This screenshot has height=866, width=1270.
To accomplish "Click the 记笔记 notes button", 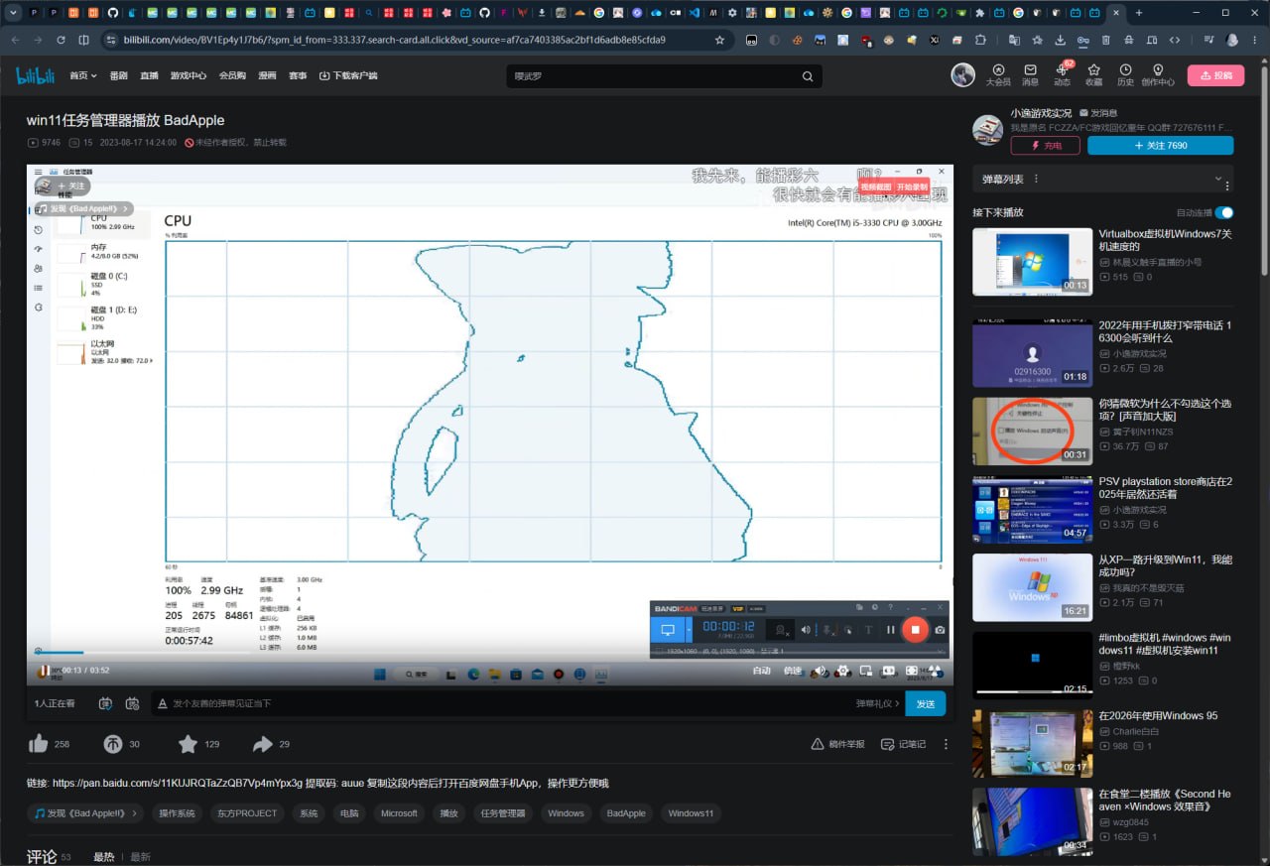I will coord(905,744).
